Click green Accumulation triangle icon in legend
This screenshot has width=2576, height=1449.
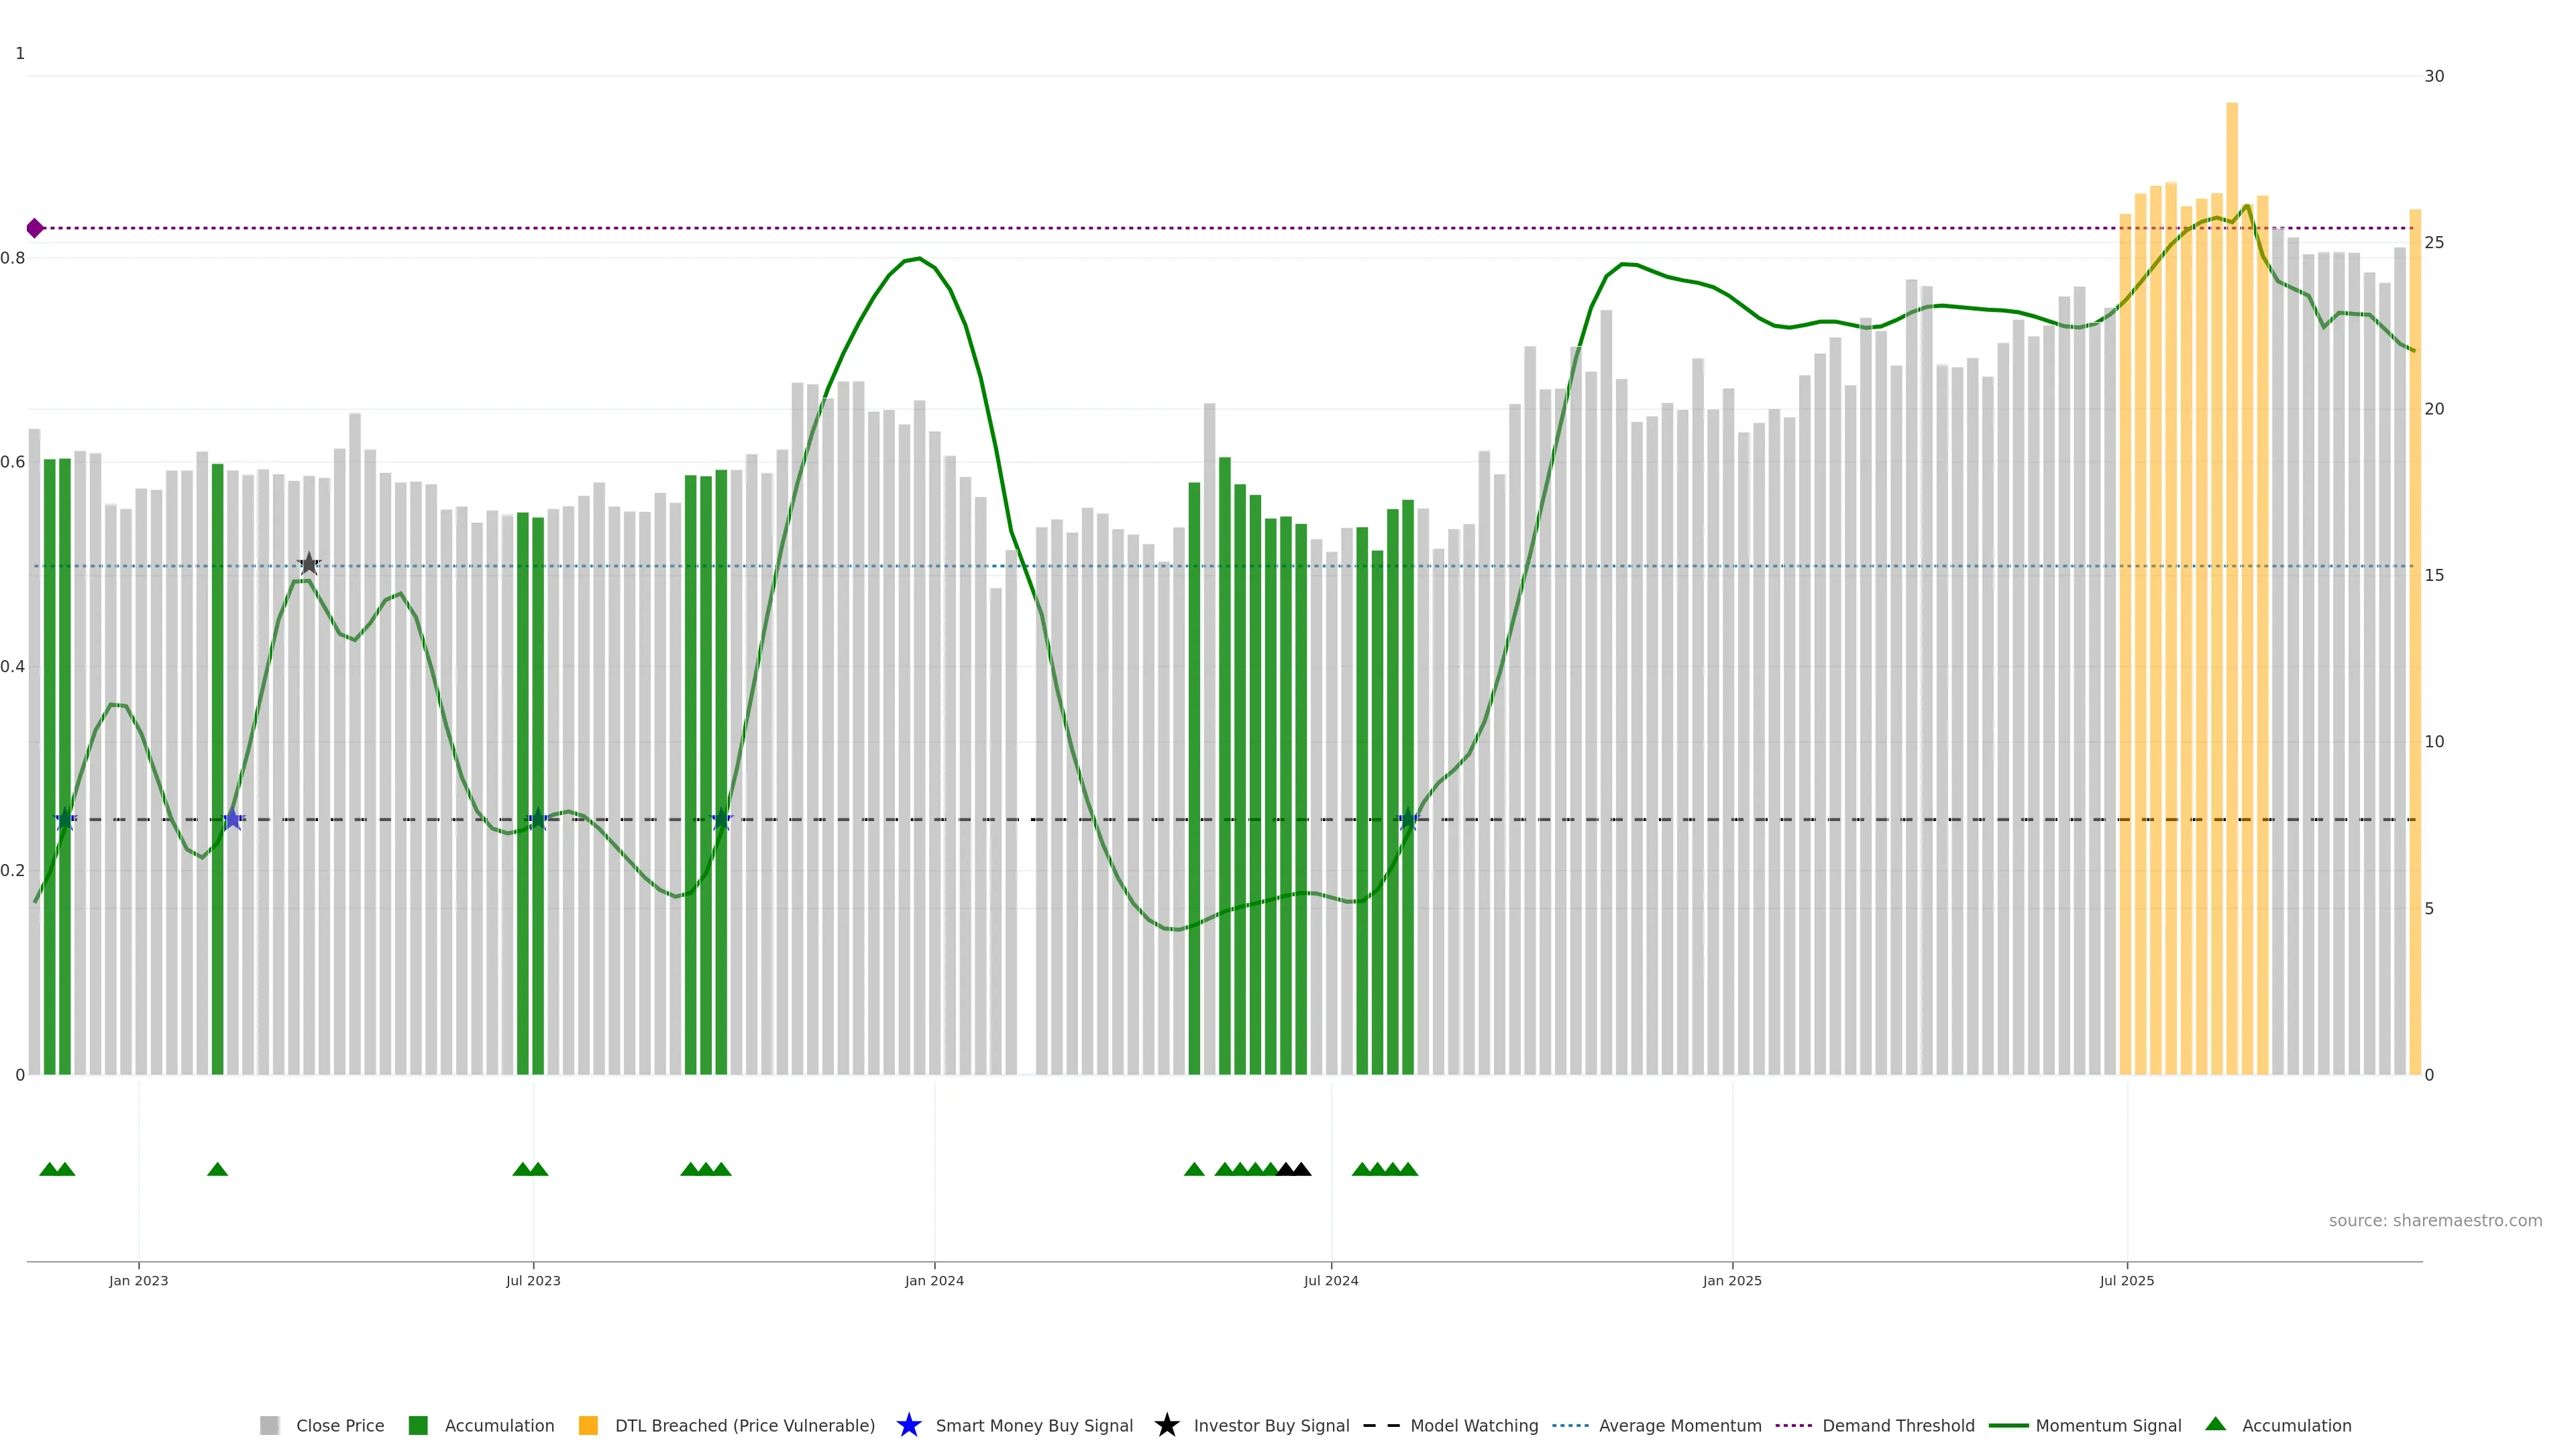point(2215,1424)
